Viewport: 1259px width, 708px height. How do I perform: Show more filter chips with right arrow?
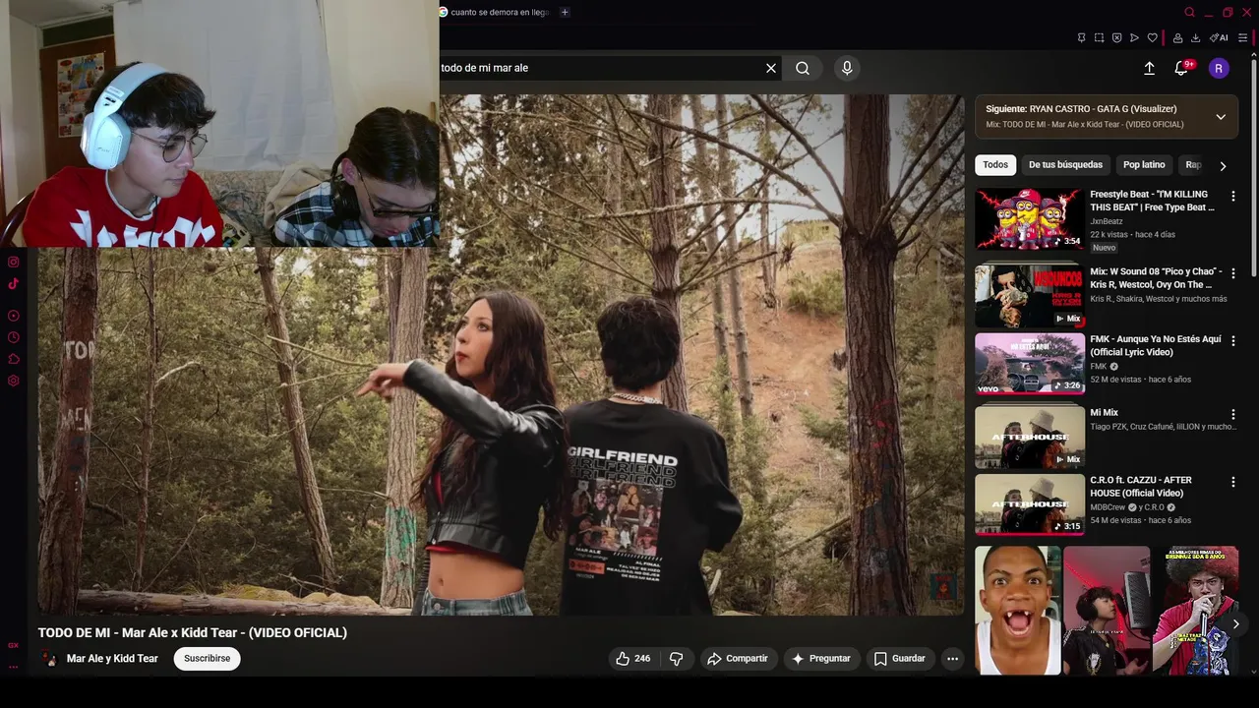click(x=1223, y=166)
